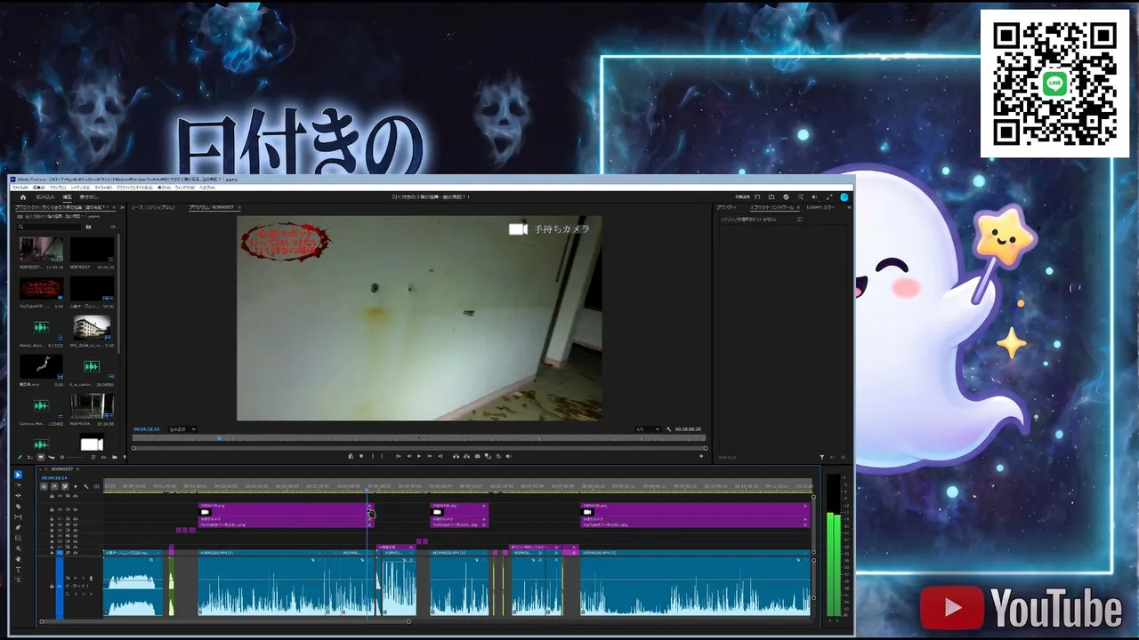Jump to the Out point in Program monitor

click(440, 456)
